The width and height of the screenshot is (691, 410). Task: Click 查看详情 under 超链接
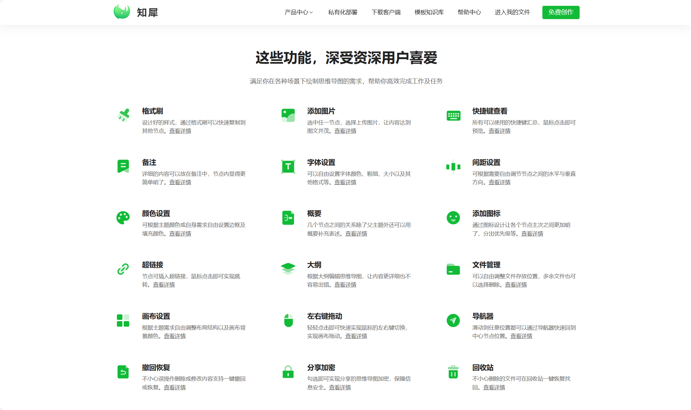tap(164, 285)
